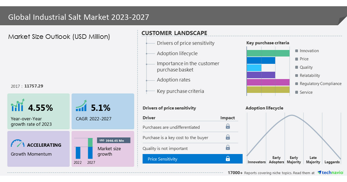Select the magenta Regulatory Compliance bar
This screenshot has height=182, width=347.
268,82
